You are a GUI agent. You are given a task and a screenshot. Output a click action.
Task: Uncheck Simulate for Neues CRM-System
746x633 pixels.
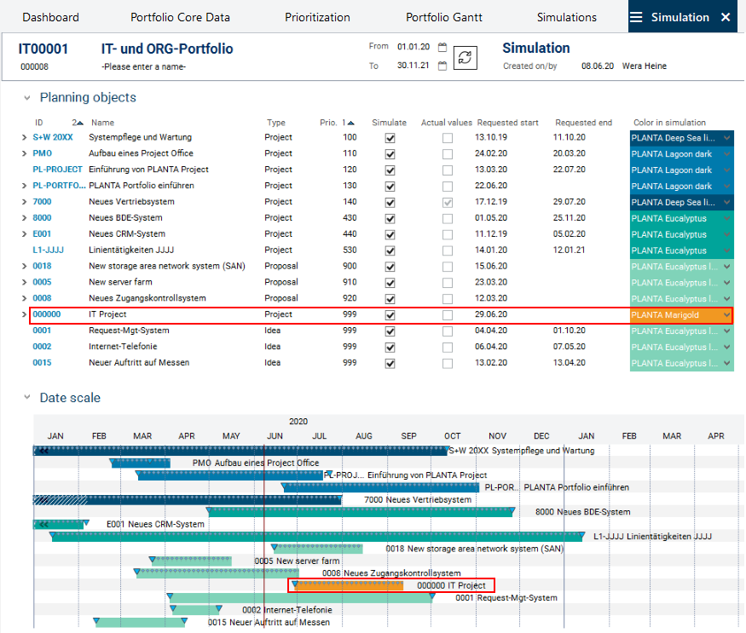(390, 234)
